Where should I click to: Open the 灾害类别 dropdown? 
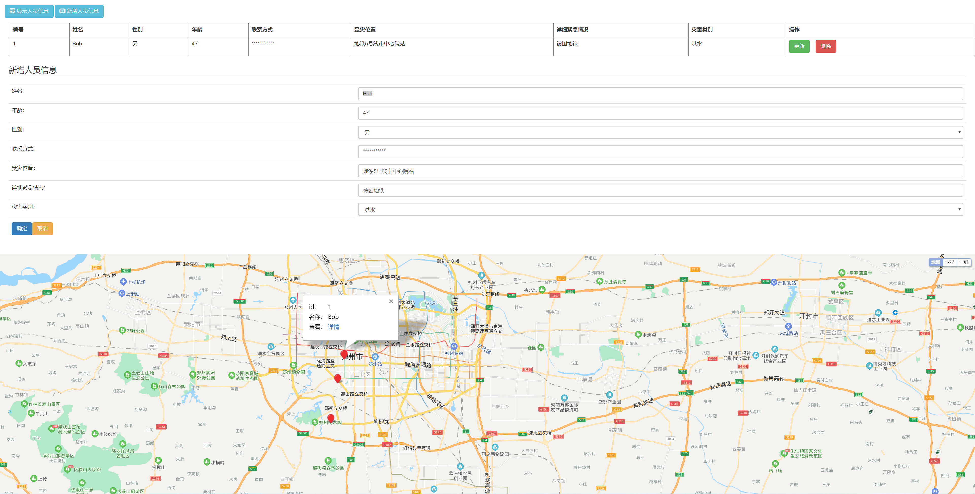(x=660, y=210)
